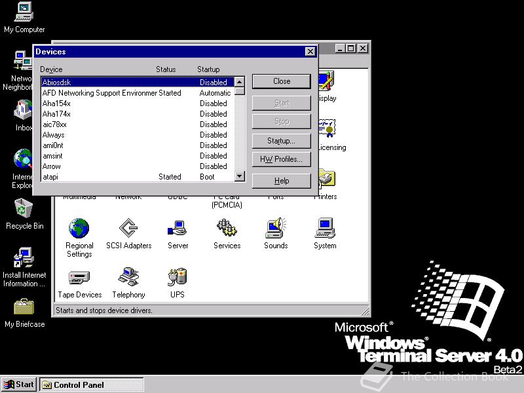Select the amsint device row
The height and width of the screenshot is (393, 524).
(138, 156)
